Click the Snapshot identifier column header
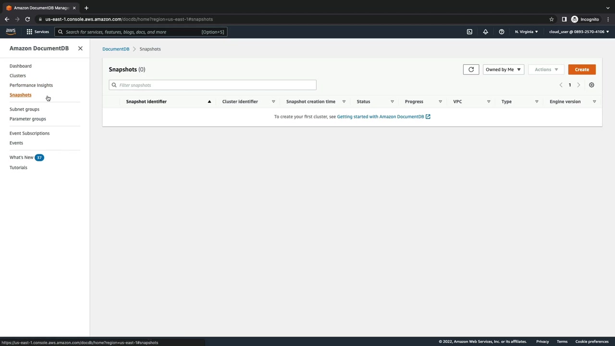615x346 pixels. pos(146,101)
